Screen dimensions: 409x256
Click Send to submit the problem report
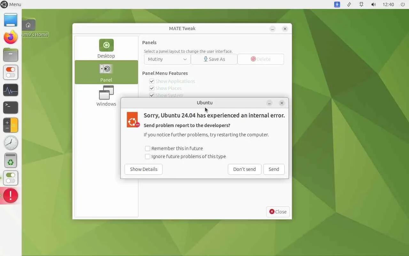274,169
